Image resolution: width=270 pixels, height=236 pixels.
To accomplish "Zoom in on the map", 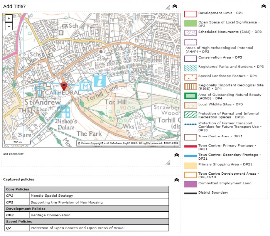I will (9, 18).
